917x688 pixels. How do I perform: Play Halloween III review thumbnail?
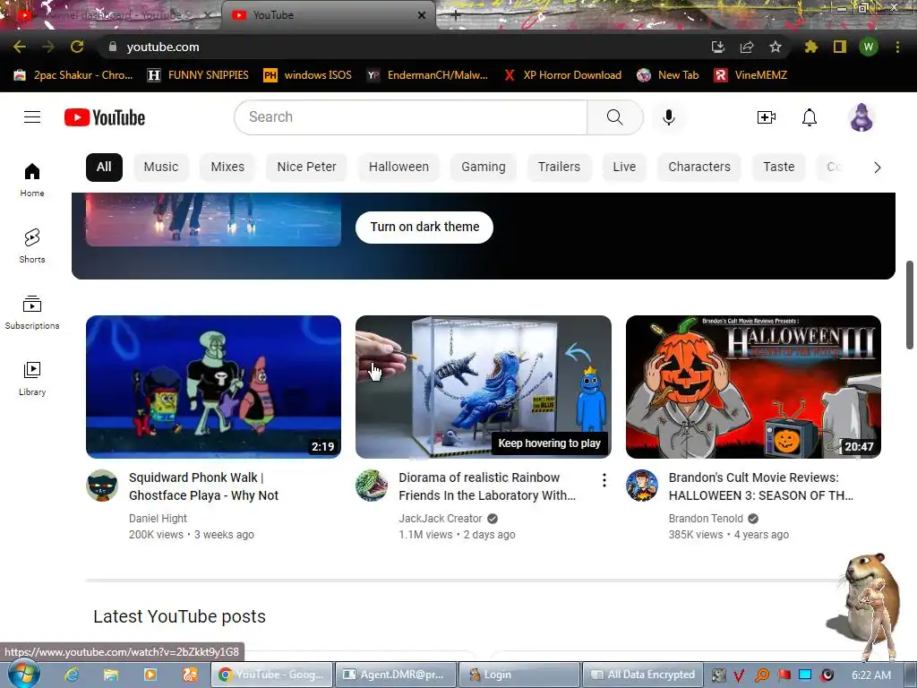753,387
